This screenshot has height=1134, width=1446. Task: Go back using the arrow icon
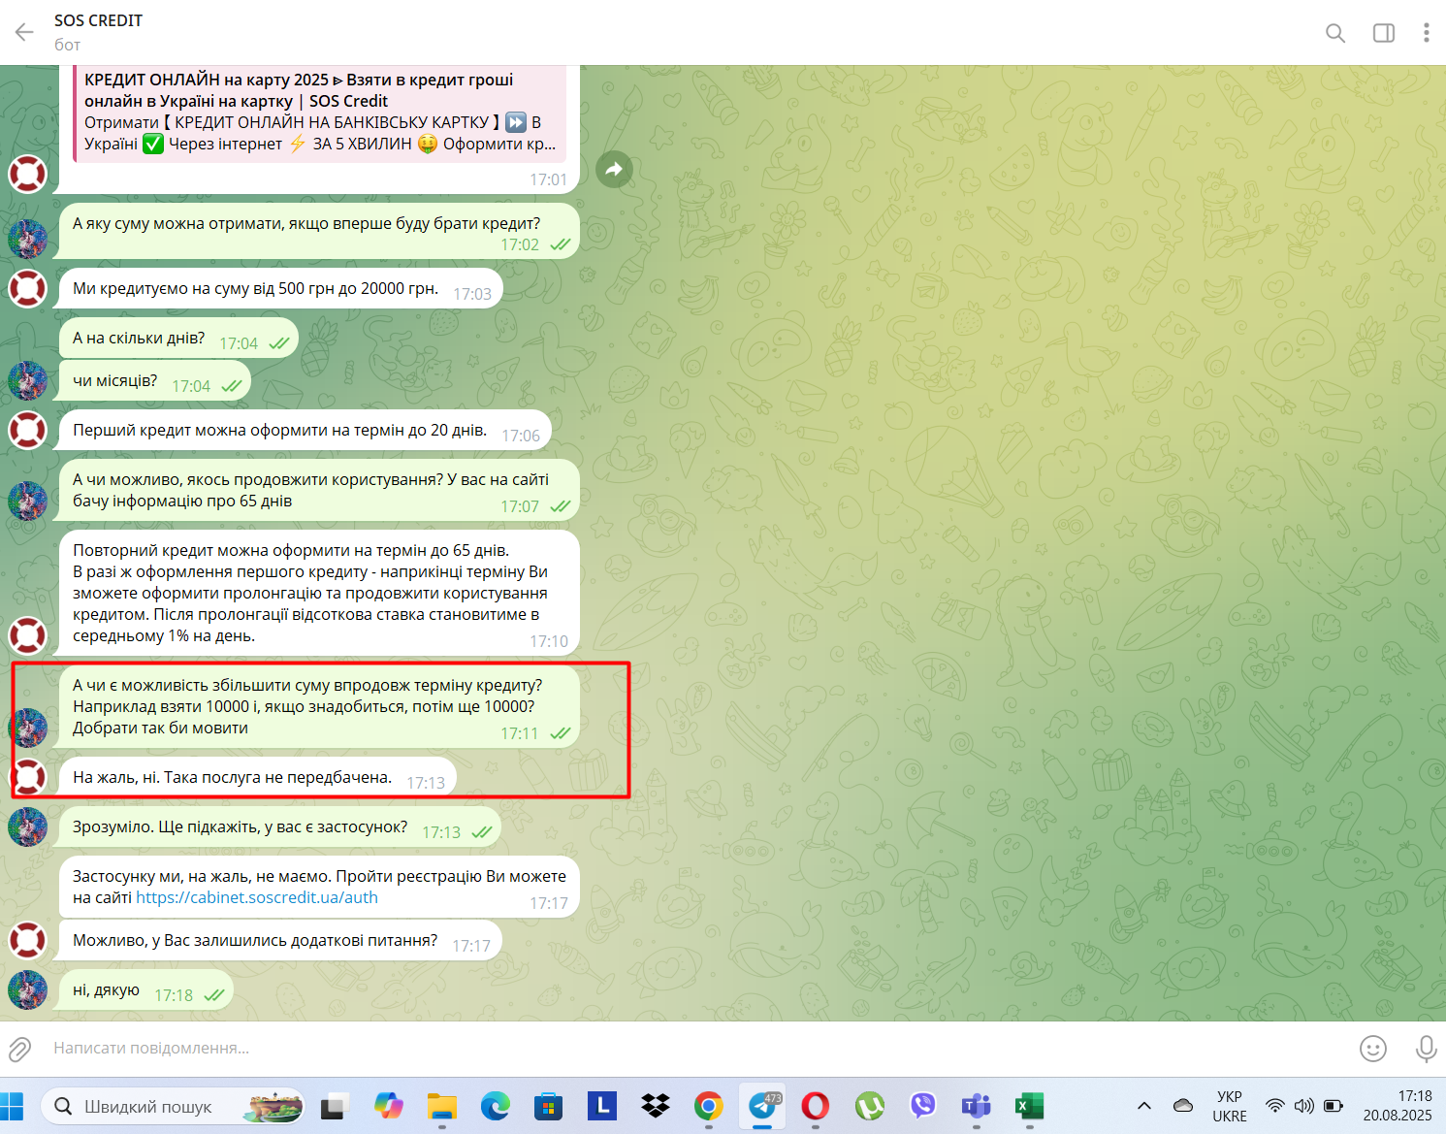(x=24, y=32)
